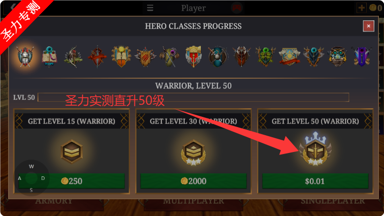The height and width of the screenshot is (216, 384).
Task: Choose the sun crest class emblem
Action: pyautogui.click(x=290, y=57)
